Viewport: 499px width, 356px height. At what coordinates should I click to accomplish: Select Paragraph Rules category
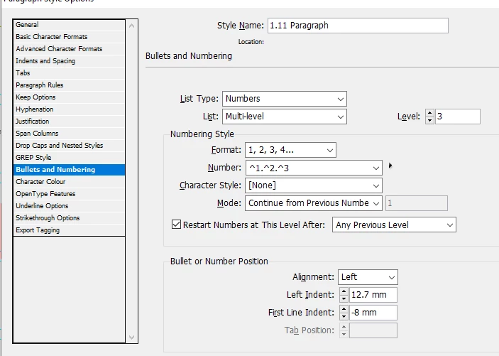(x=69, y=85)
